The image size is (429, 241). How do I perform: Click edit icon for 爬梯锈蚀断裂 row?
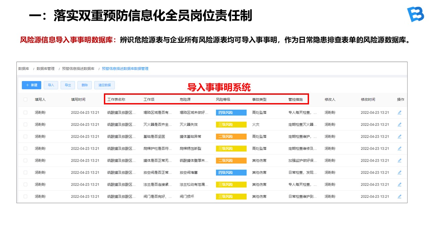399,149
